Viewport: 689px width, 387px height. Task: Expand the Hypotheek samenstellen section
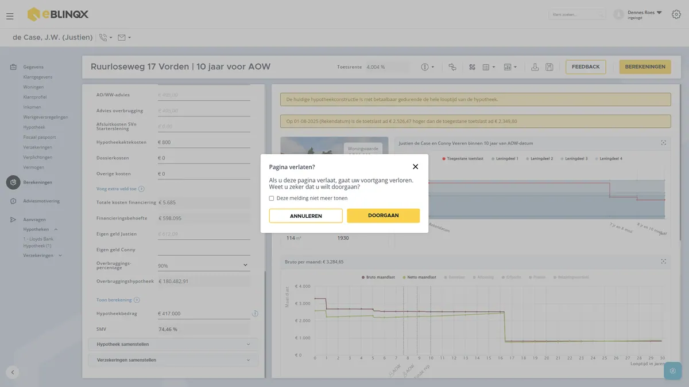pyautogui.click(x=173, y=344)
